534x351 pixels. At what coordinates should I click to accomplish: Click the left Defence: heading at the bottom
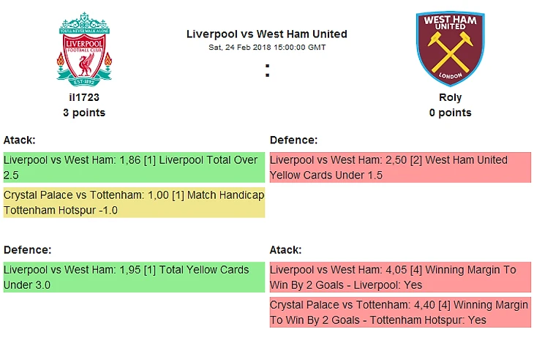27,249
